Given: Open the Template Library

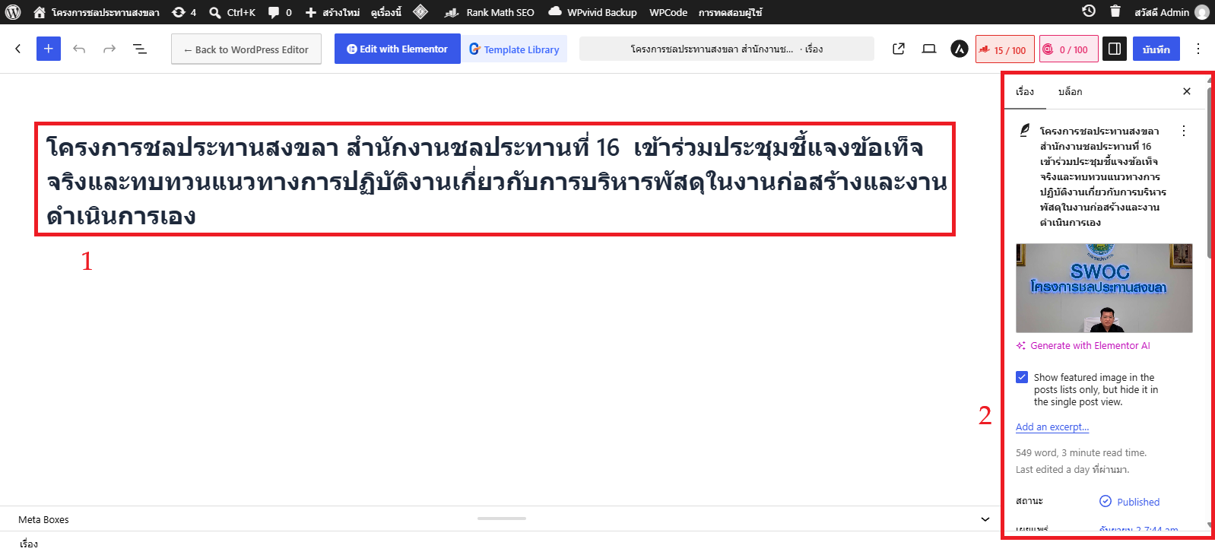Looking at the screenshot, I should pos(514,49).
